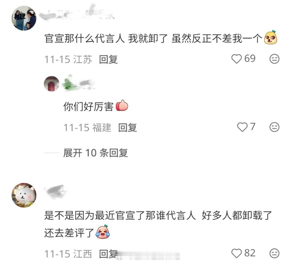Like the Jiangsu comment with 69 likes

(237, 59)
